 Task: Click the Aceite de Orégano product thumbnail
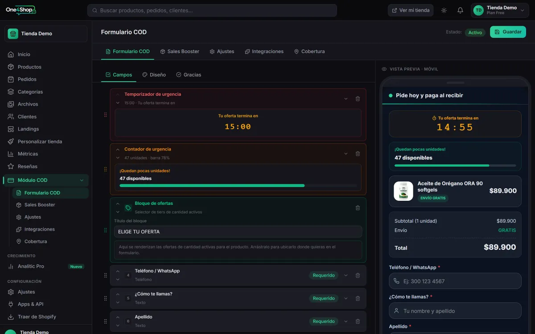pos(403,191)
